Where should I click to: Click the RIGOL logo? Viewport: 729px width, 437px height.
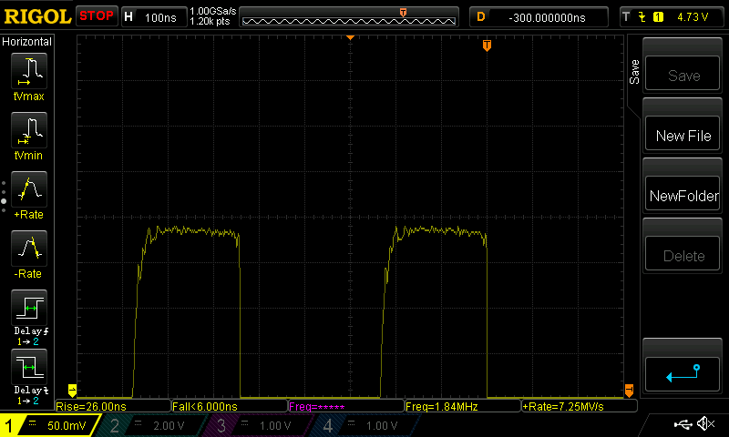tap(37, 17)
